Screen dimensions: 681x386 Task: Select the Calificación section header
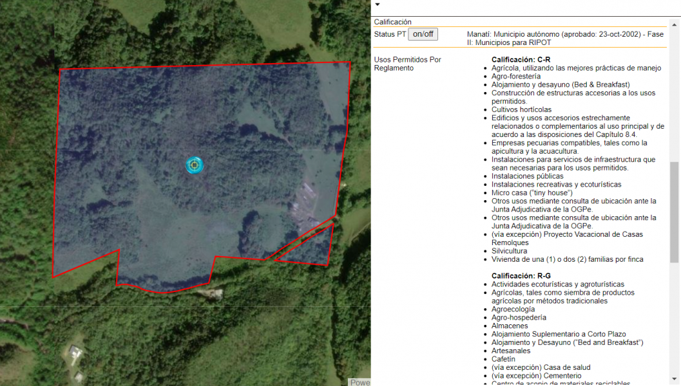pyautogui.click(x=392, y=21)
